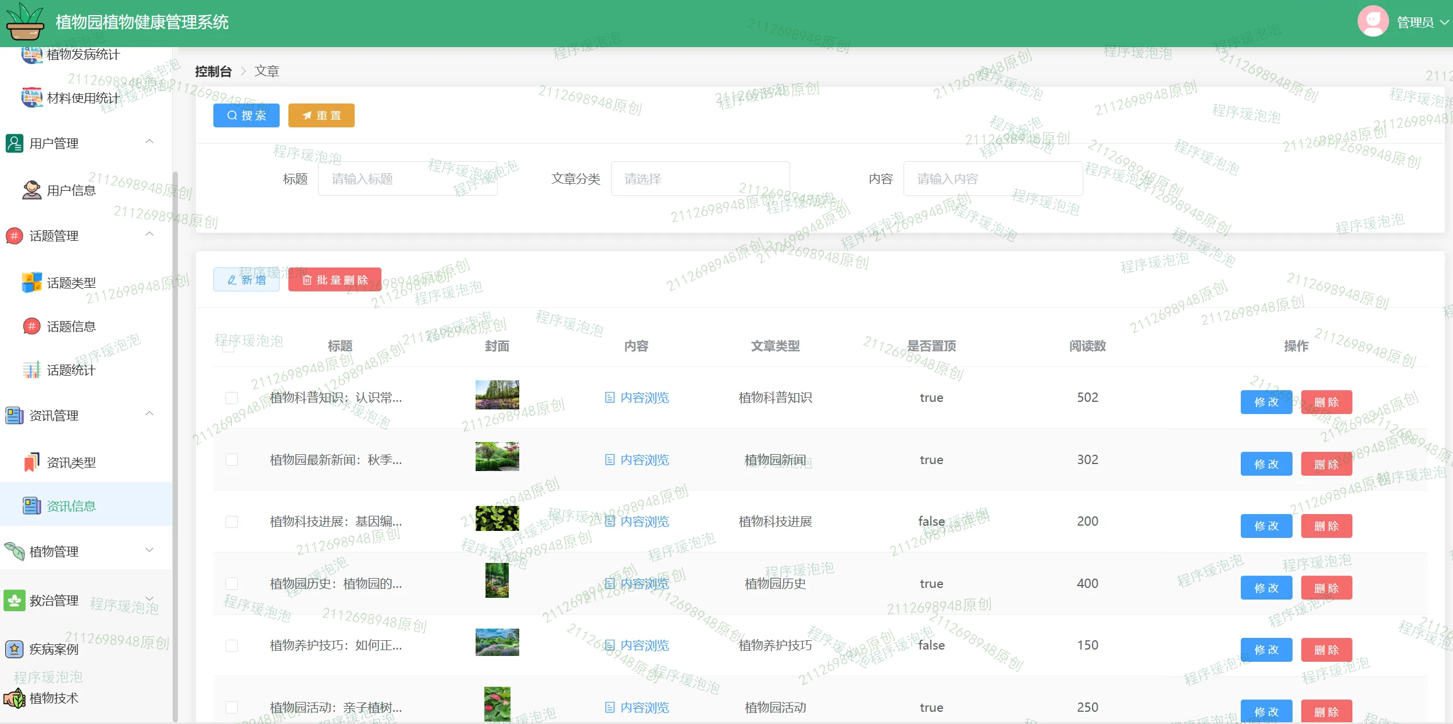The width and height of the screenshot is (1453, 724).
Task: Tick checkbox for 植物科技进展 row
Action: coord(231,522)
